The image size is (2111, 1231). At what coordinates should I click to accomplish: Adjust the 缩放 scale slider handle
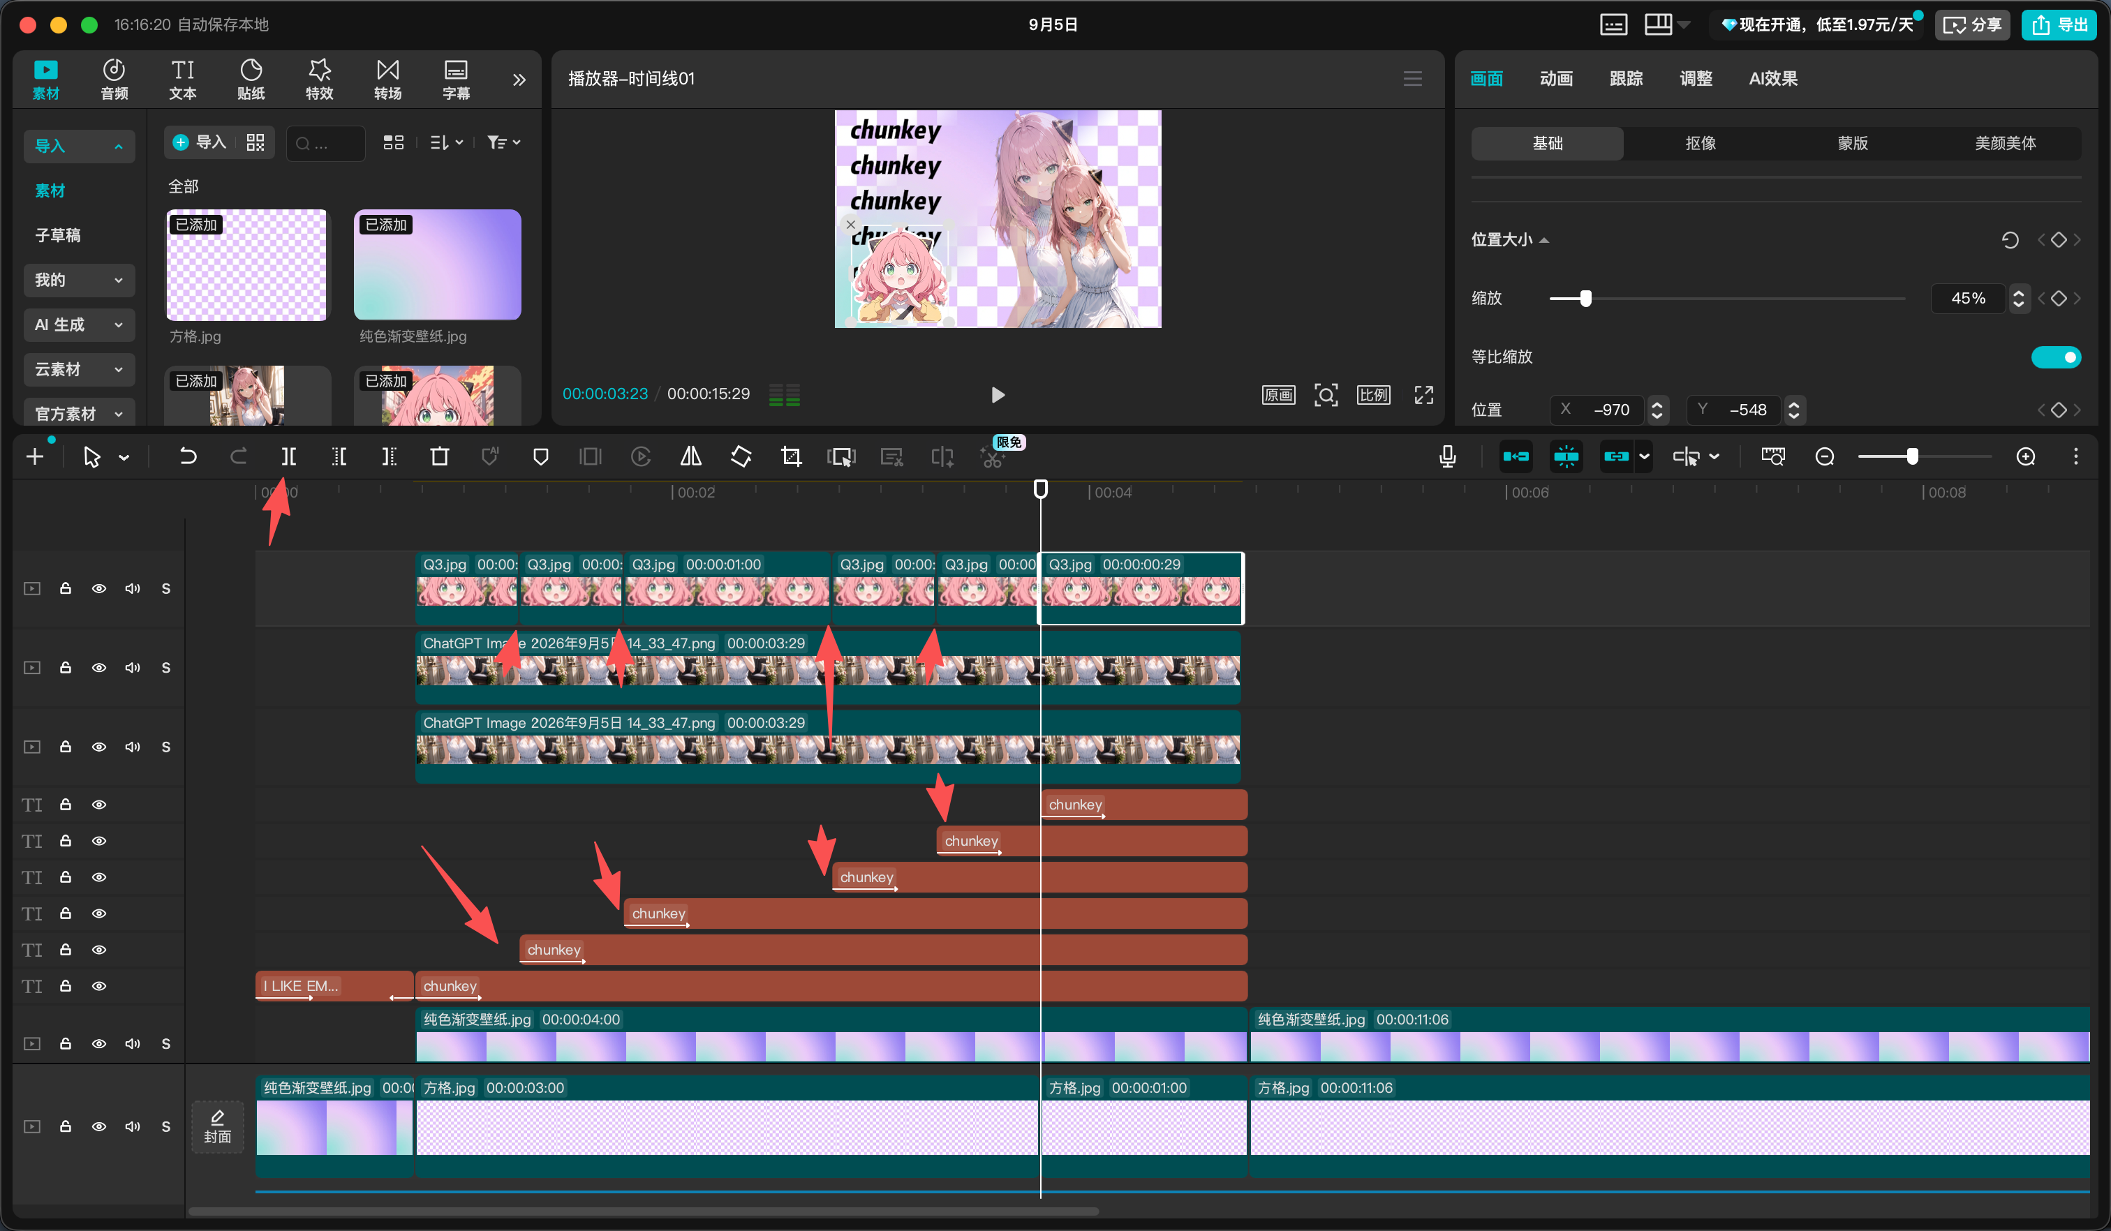(x=1585, y=298)
